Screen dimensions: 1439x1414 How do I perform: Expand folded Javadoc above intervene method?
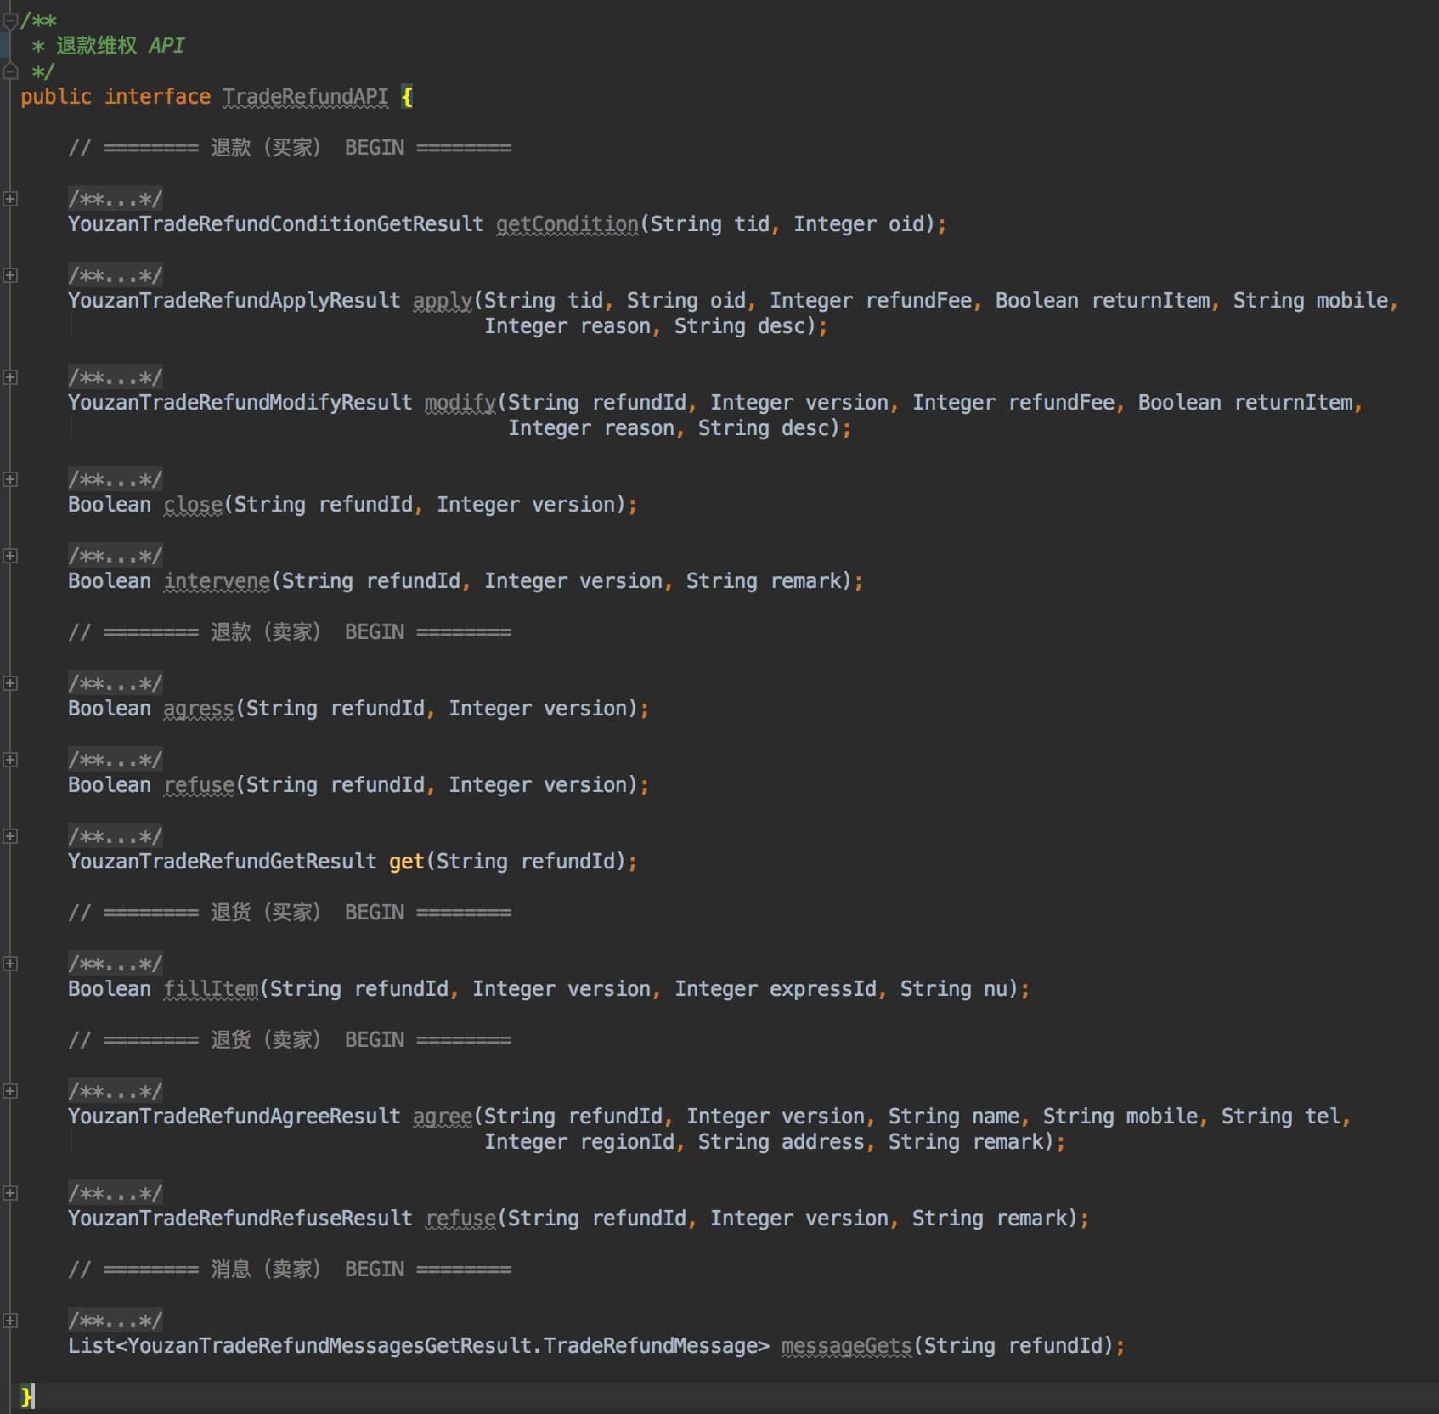[x=10, y=556]
